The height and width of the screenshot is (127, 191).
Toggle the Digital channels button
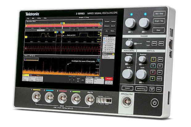coord(159,79)
